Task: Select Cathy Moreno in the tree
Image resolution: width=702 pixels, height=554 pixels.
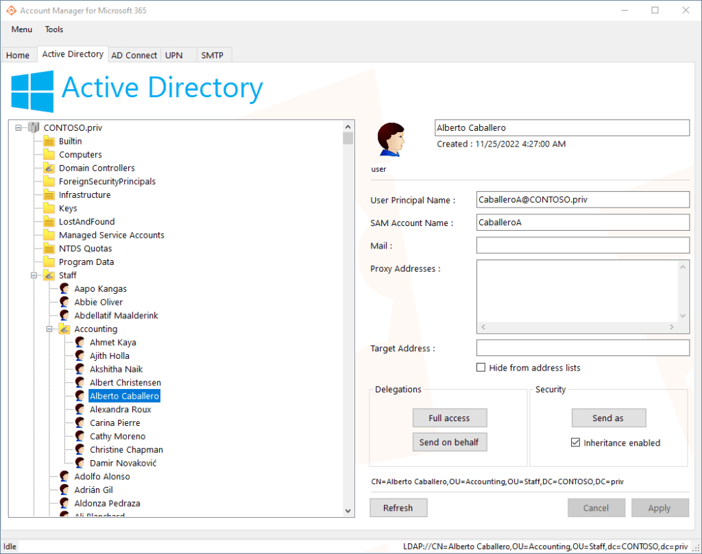Action: pos(117,436)
